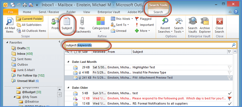
Task: Click the Close Search button
Action: point(219,25)
